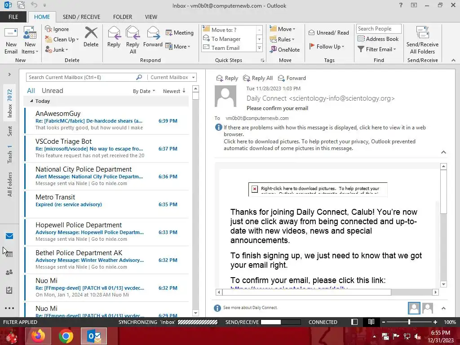Open the VSCode Triage Bot email
The image size is (460, 345).
[107, 148]
